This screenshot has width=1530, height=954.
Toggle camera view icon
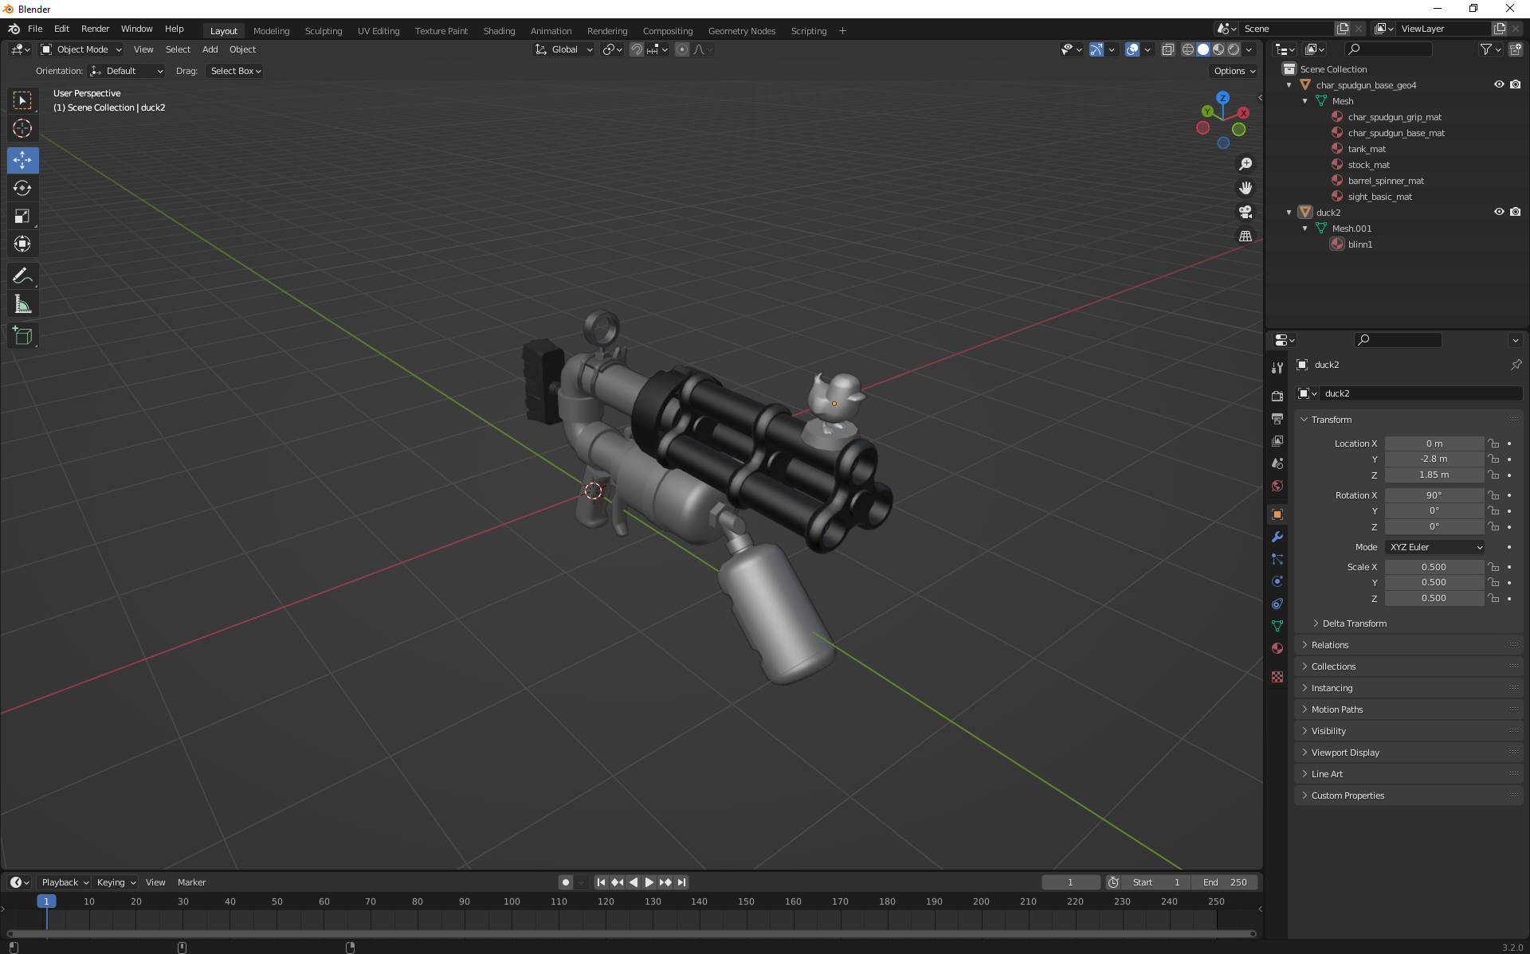1246,212
